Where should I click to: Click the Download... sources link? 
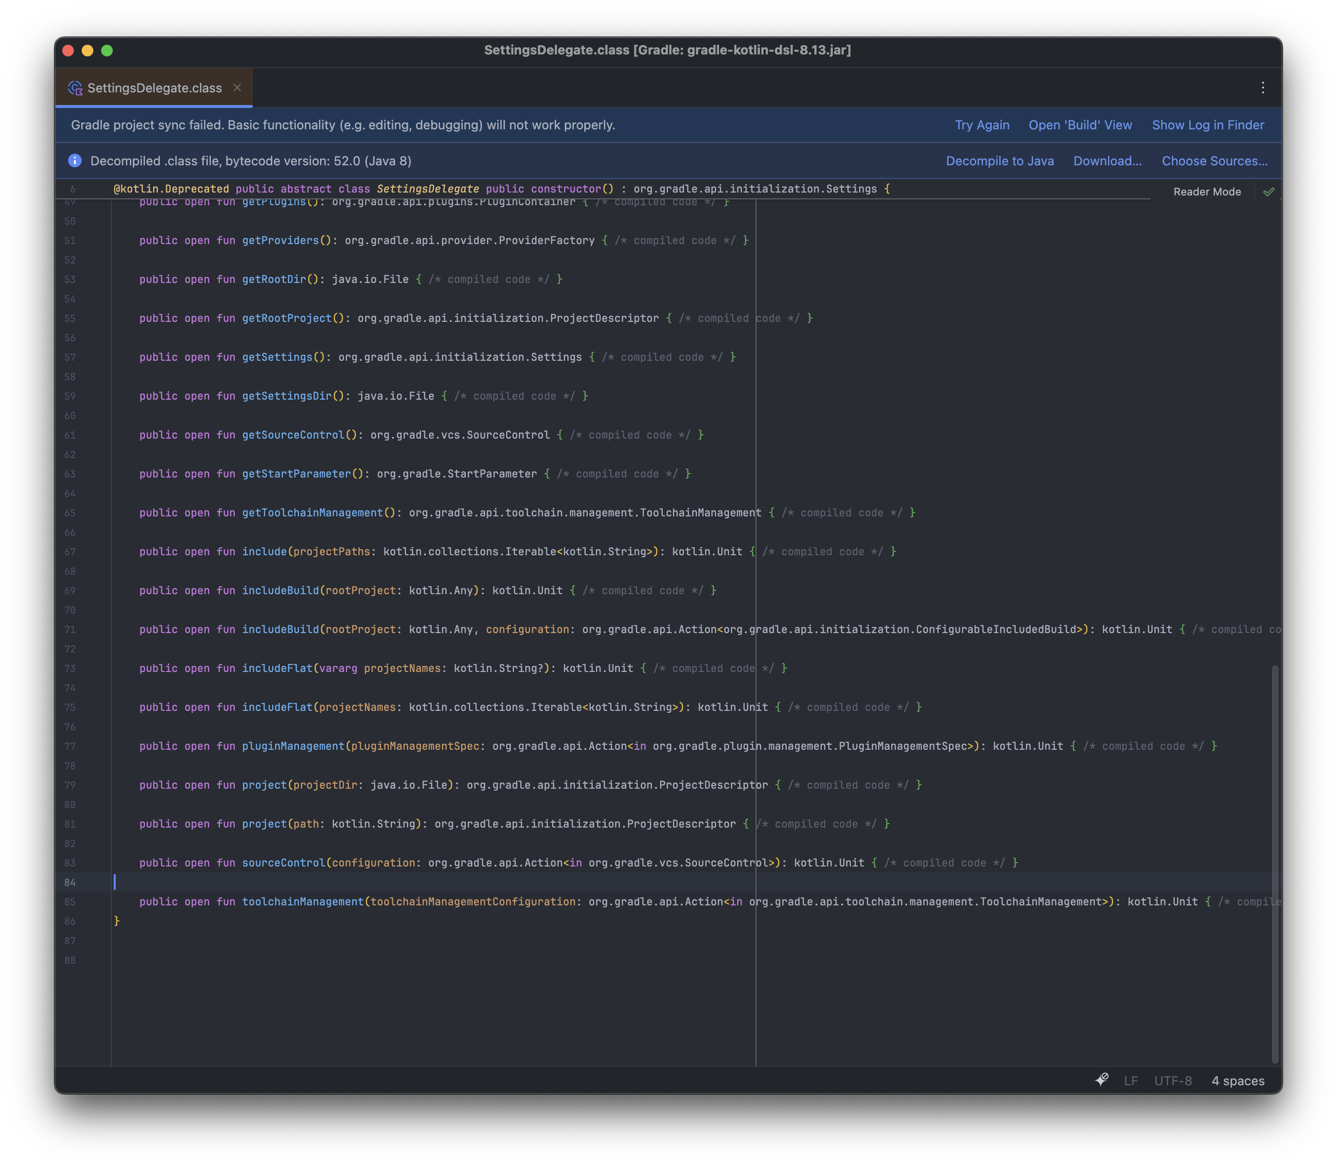click(x=1108, y=161)
